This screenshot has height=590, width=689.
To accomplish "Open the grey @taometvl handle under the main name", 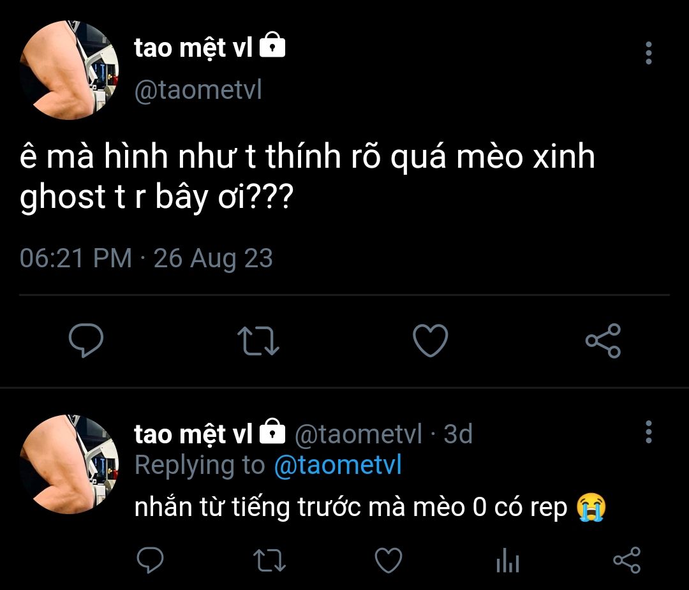I will pos(198,90).
